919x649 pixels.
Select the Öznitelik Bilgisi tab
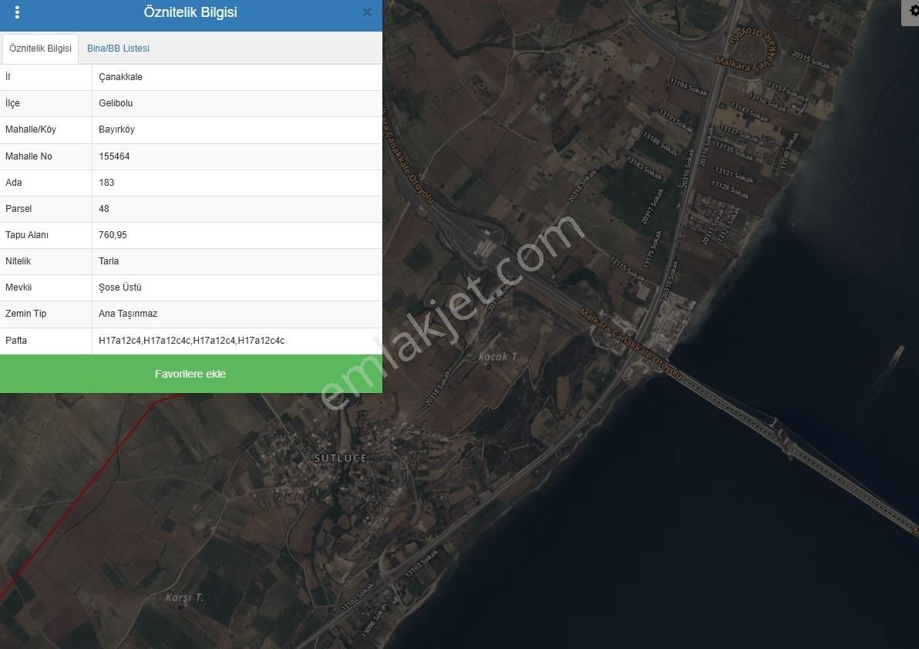(x=40, y=48)
